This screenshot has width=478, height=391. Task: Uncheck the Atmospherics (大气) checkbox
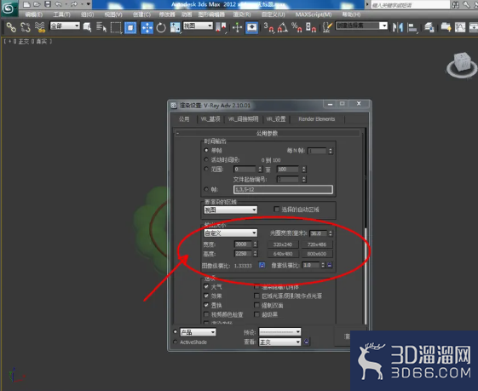[206, 286]
